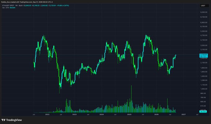Click the 1,450.00 price scale label

tap(204, 76)
